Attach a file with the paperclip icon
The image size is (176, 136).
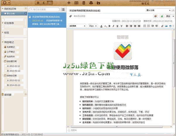pos(162,26)
